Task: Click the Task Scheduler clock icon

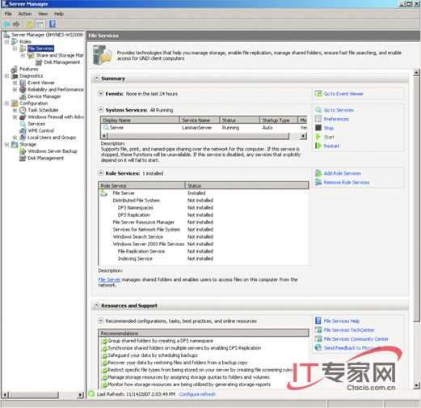Action: tap(23, 110)
